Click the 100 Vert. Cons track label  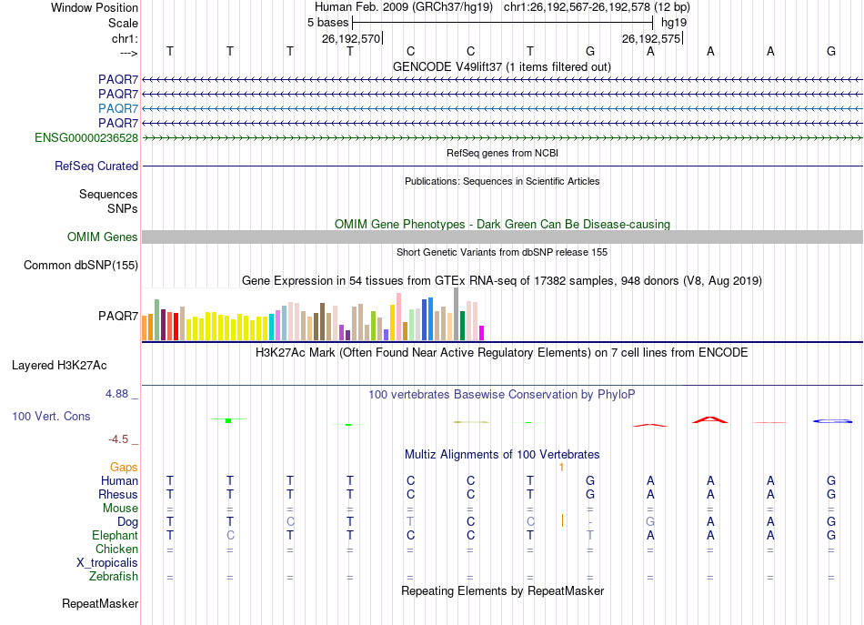point(51,416)
